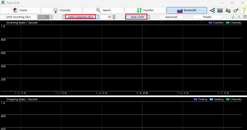247x130 pixels.
Task: Toggle the Limit Incoming KB/s button
Action: point(18,17)
